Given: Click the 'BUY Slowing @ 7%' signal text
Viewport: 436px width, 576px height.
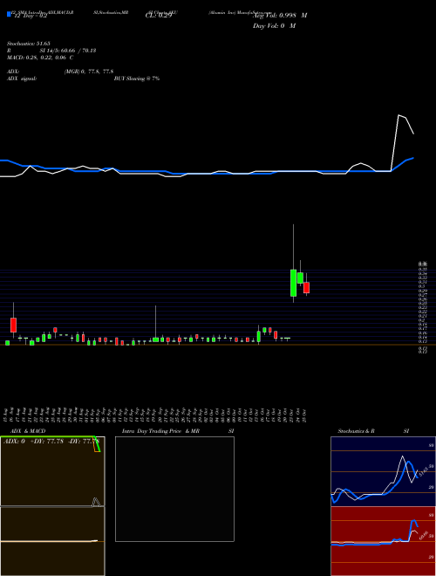Looking at the screenshot, I should pyautogui.click(x=137, y=79).
